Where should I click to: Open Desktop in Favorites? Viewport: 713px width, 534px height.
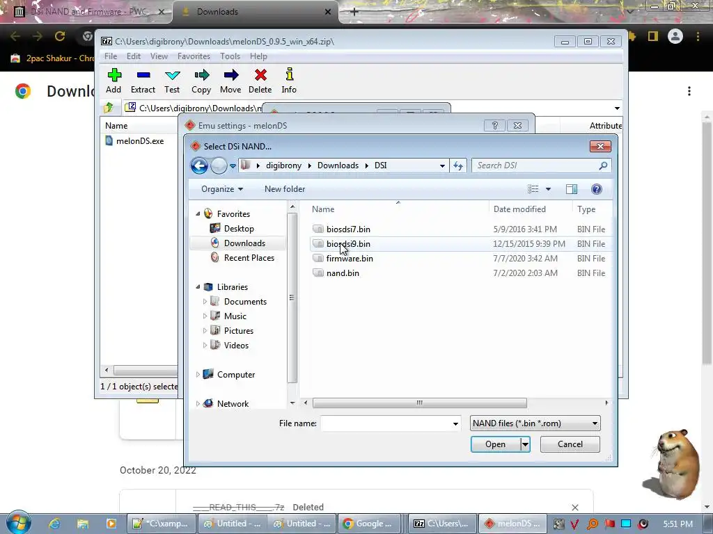[x=239, y=228]
